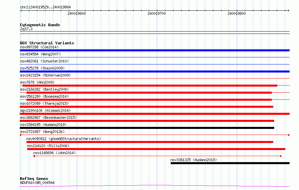Viewport: 299px width, 190px height.
Task: Select the thick blue bar under nsv525278
Action: (x=155, y=72)
